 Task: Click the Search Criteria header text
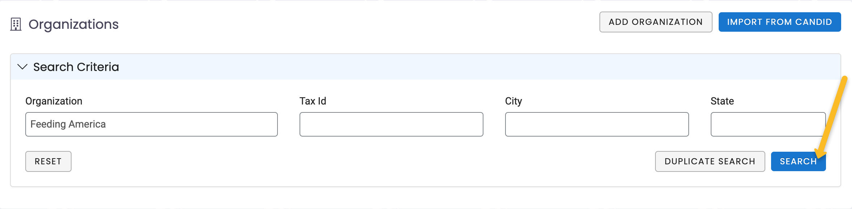click(x=76, y=67)
